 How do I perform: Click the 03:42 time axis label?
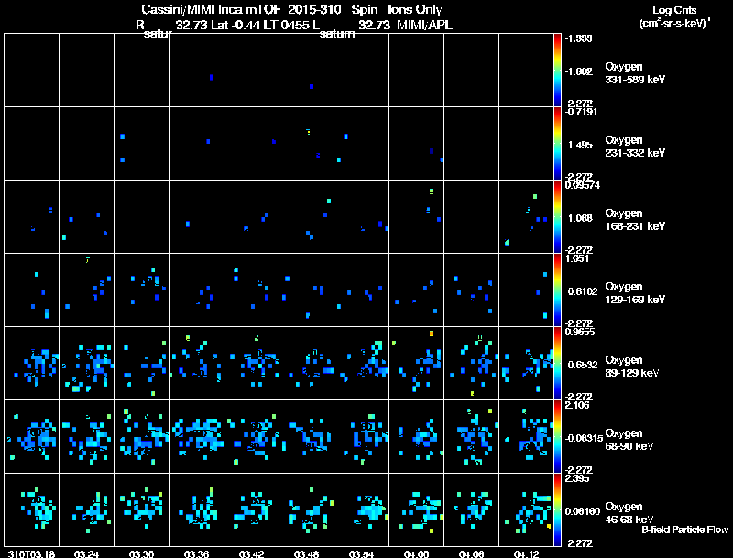(x=251, y=553)
